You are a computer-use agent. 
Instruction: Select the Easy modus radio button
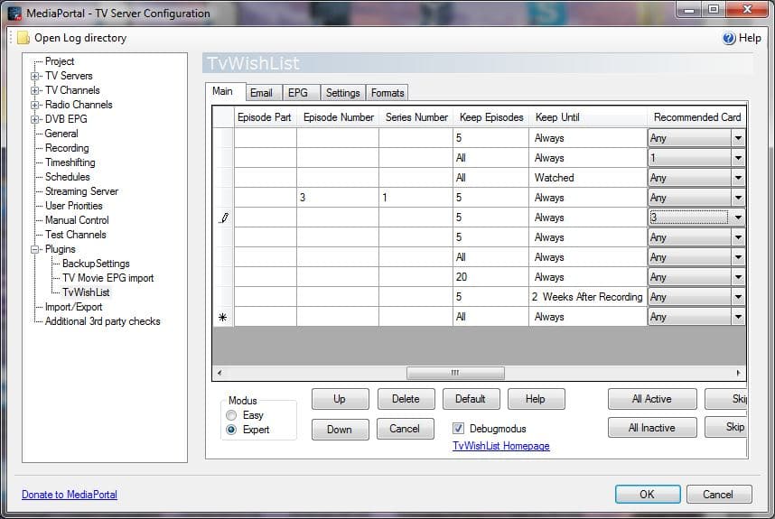point(231,415)
